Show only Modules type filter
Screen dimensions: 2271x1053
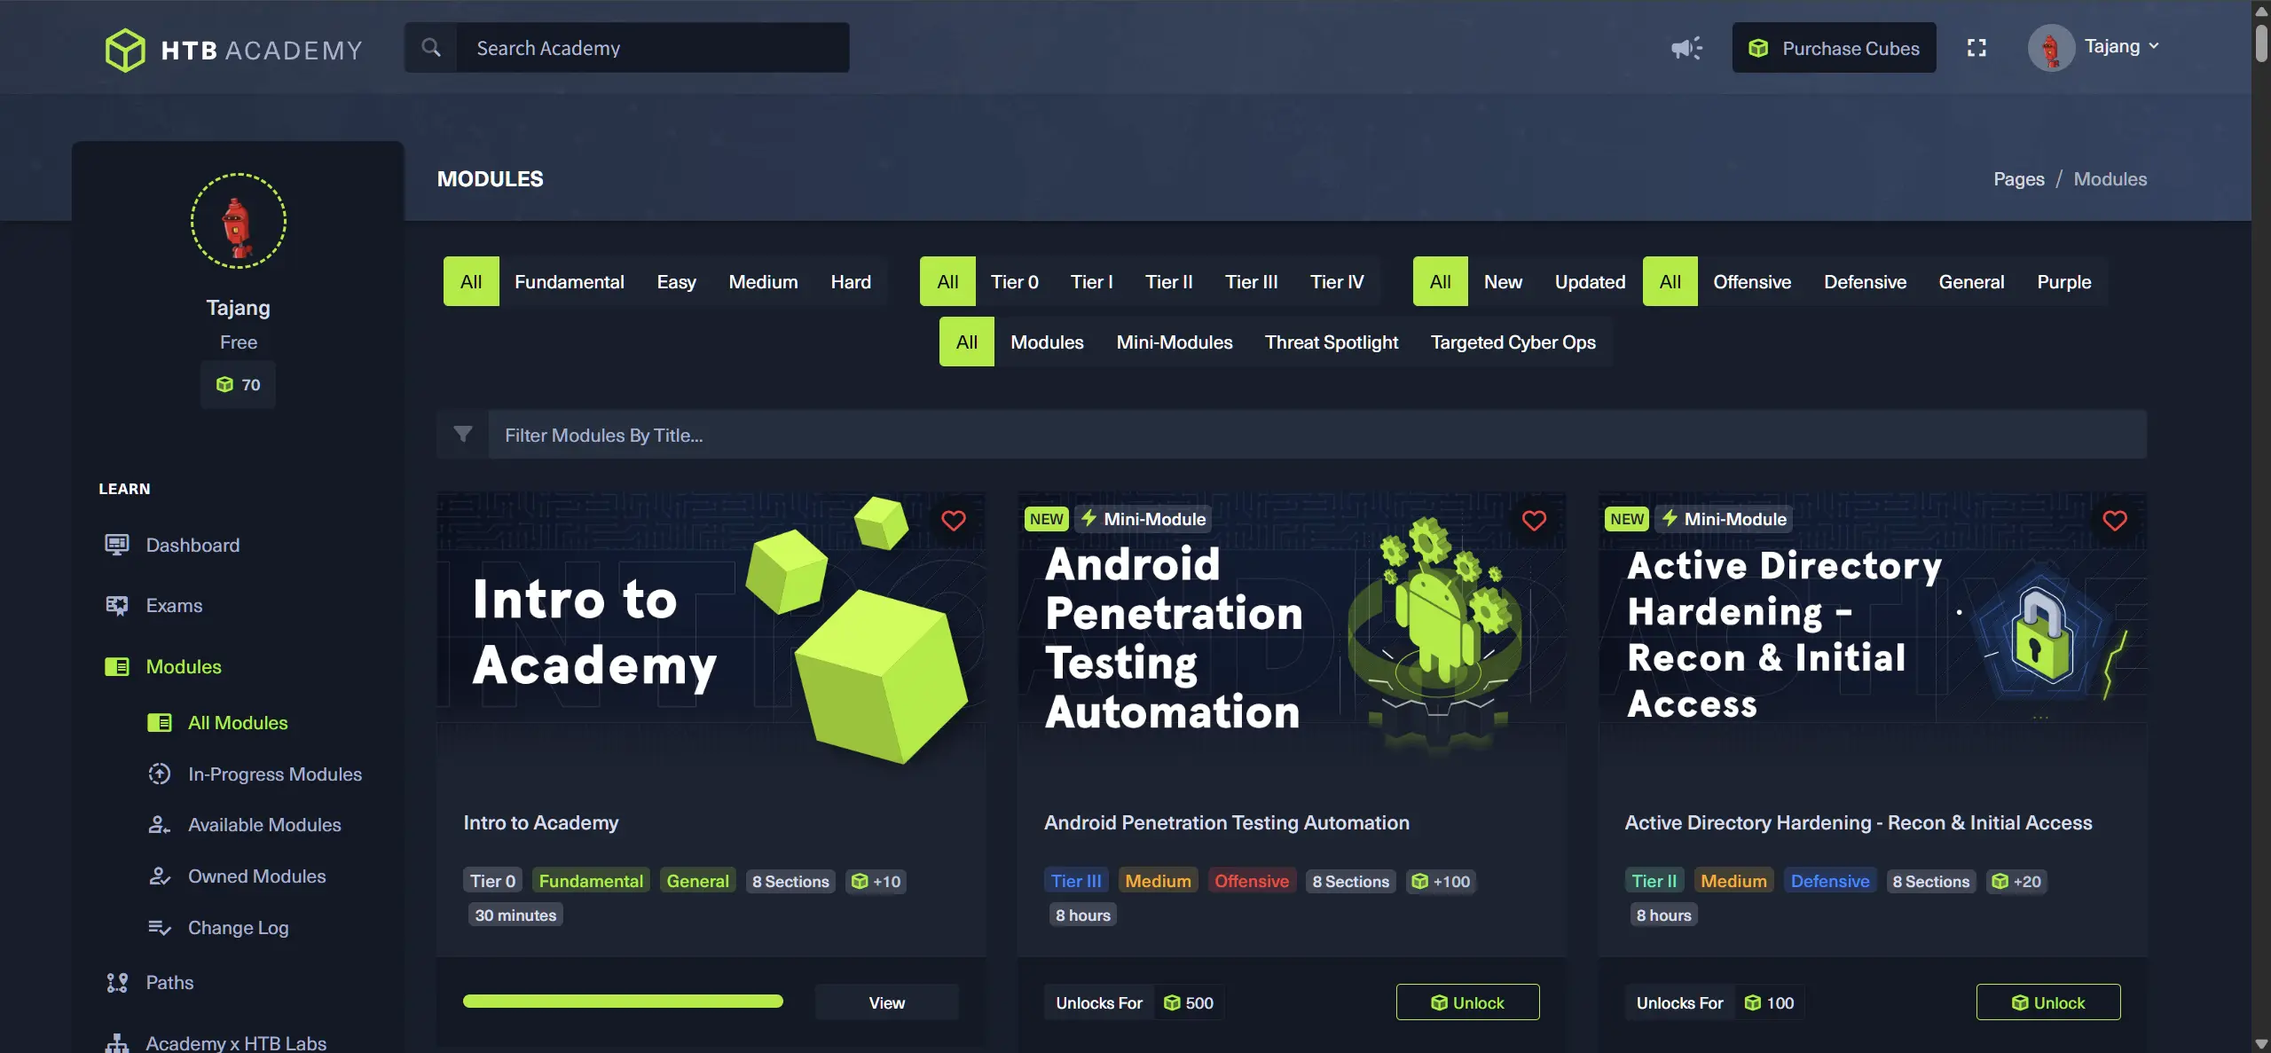click(x=1048, y=342)
